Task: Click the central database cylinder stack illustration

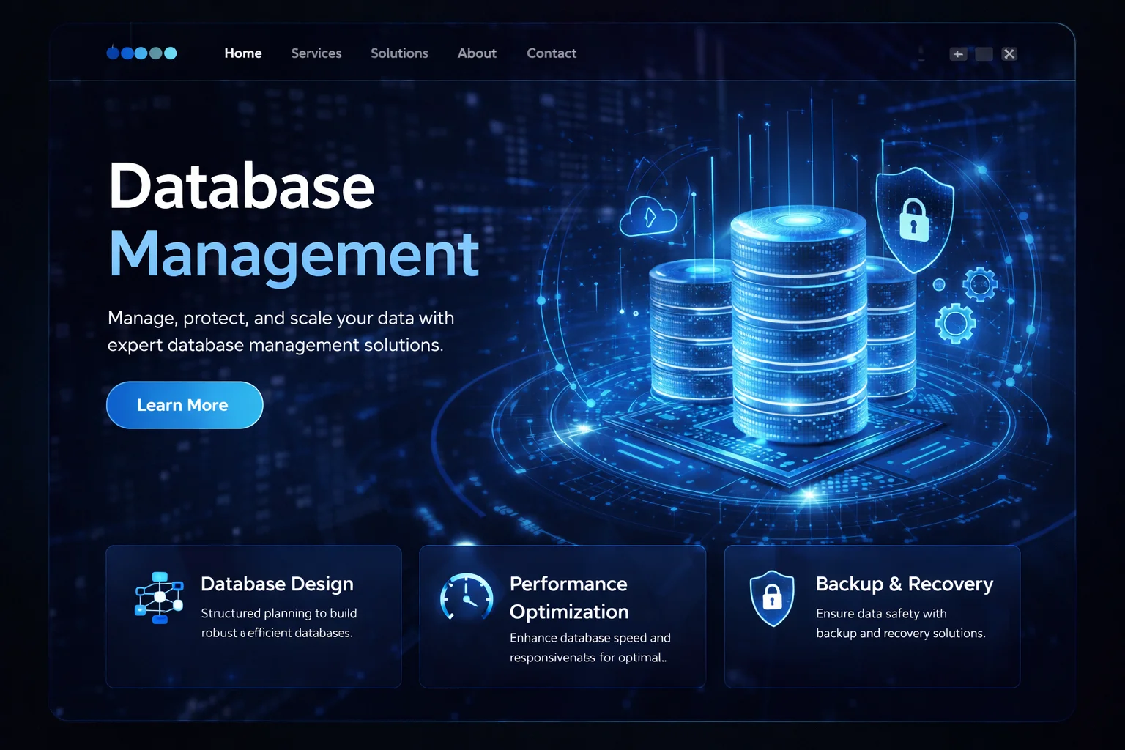Action: (x=798, y=322)
